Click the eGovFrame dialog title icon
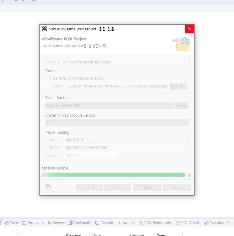234x236 pixels. coord(45,29)
